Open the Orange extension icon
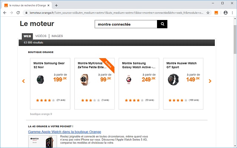 (x=216, y=13)
